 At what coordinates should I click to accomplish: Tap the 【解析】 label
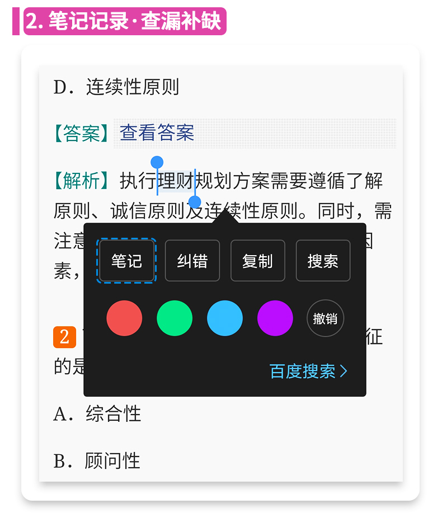point(82,181)
